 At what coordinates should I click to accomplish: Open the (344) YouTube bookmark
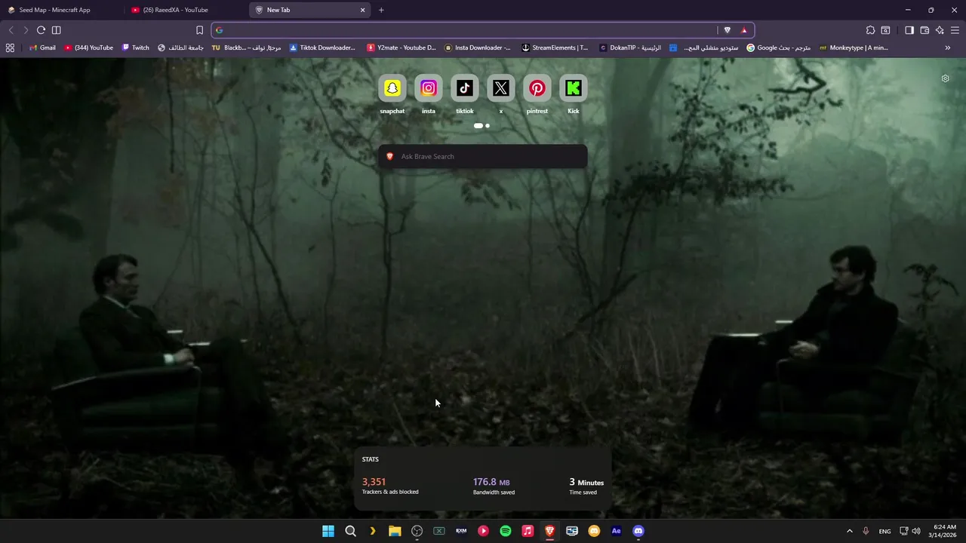point(88,48)
